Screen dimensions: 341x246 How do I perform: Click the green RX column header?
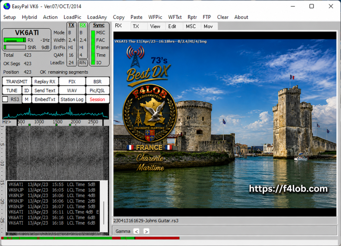pyautogui.click(x=83, y=25)
